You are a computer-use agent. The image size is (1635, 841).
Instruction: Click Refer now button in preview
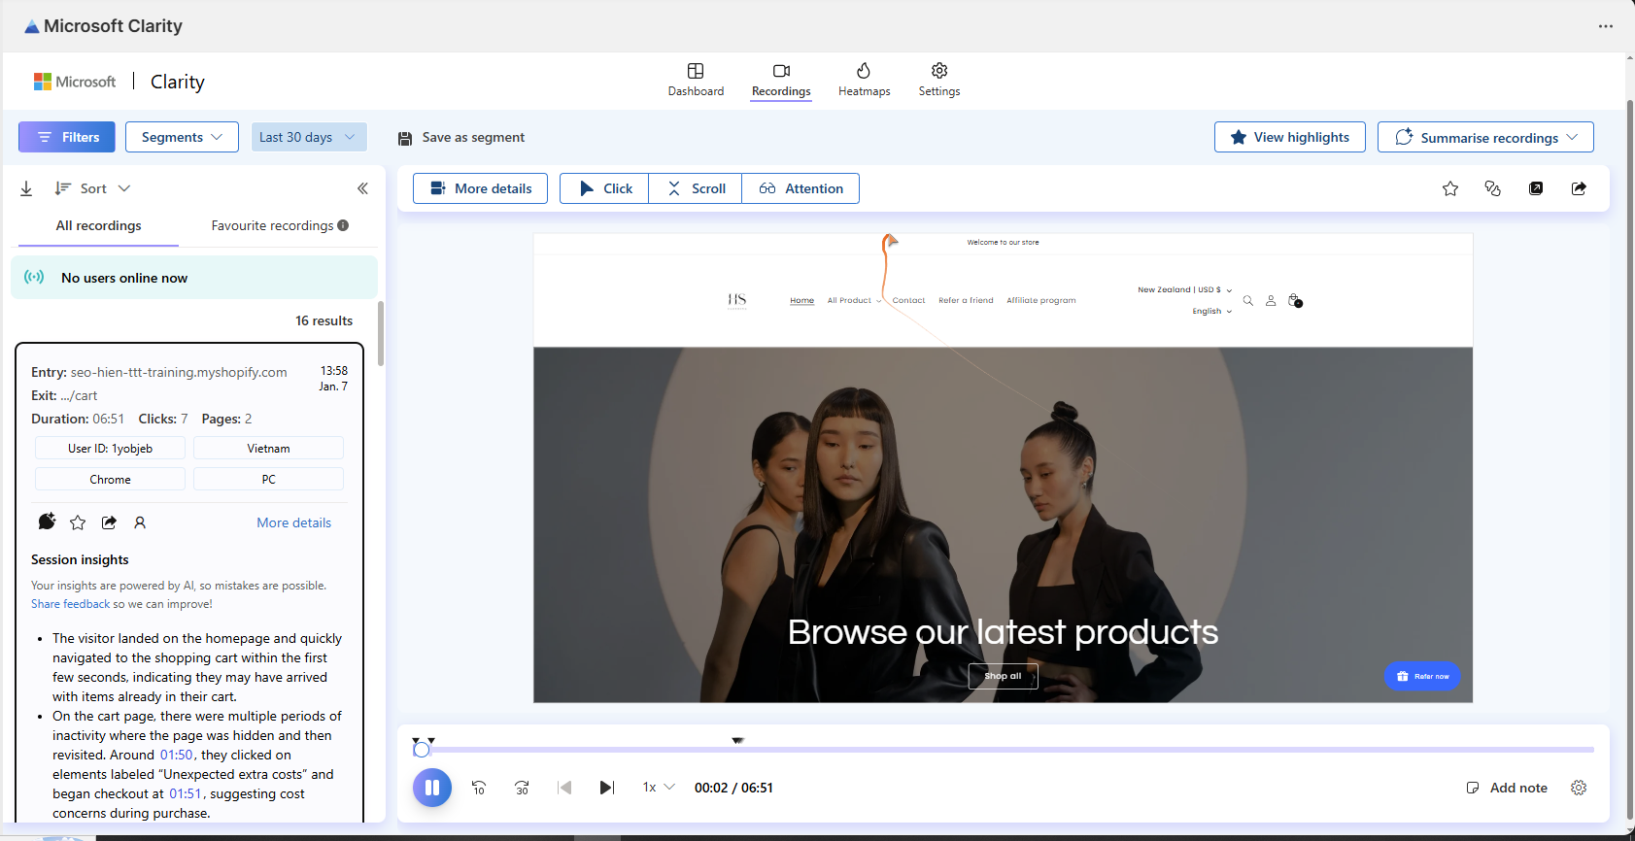(x=1422, y=676)
